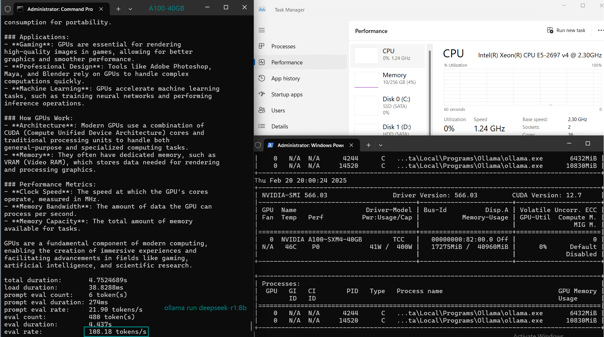Screen dimensions: 604x337
Task: Open Task Manager hamburger navigation menu
Action: (262, 30)
